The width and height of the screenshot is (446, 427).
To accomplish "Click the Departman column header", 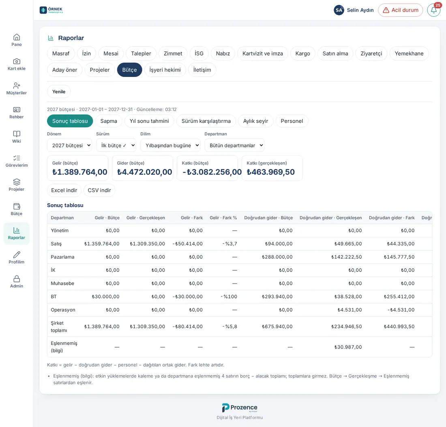I will (62, 218).
